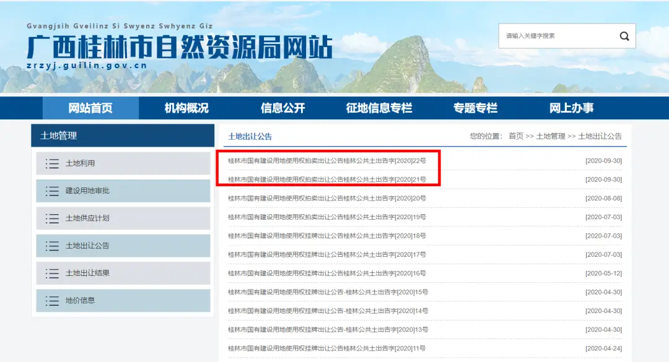Click the 广西桂林市自然资源局网站 site logo title
Viewport: 669px width, 362px height.
coord(180,46)
